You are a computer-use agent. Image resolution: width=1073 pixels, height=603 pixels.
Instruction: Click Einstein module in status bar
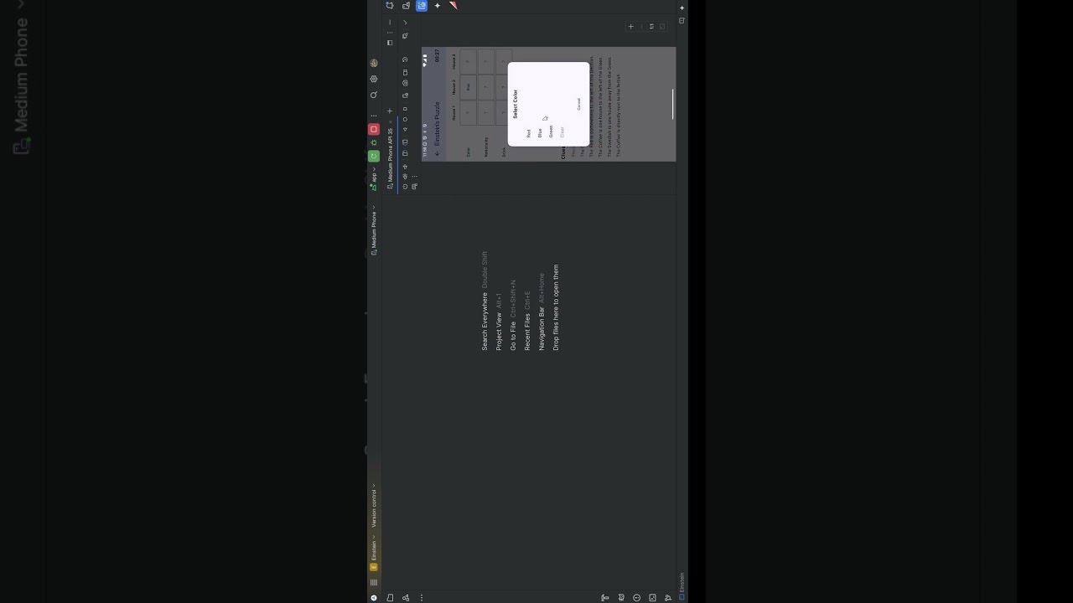tap(682, 586)
